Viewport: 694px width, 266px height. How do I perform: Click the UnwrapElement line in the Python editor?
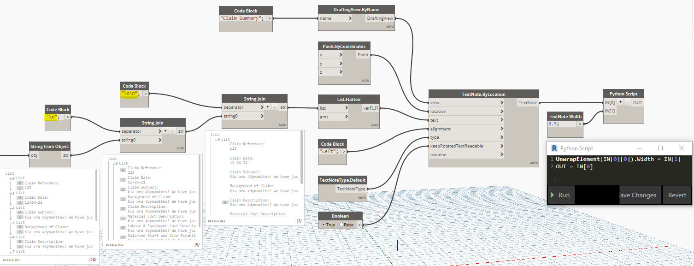point(618,159)
